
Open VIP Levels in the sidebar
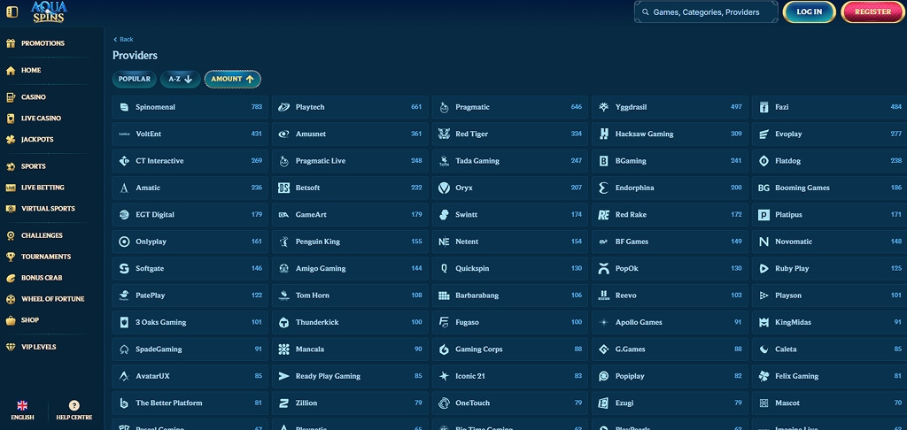click(x=38, y=348)
